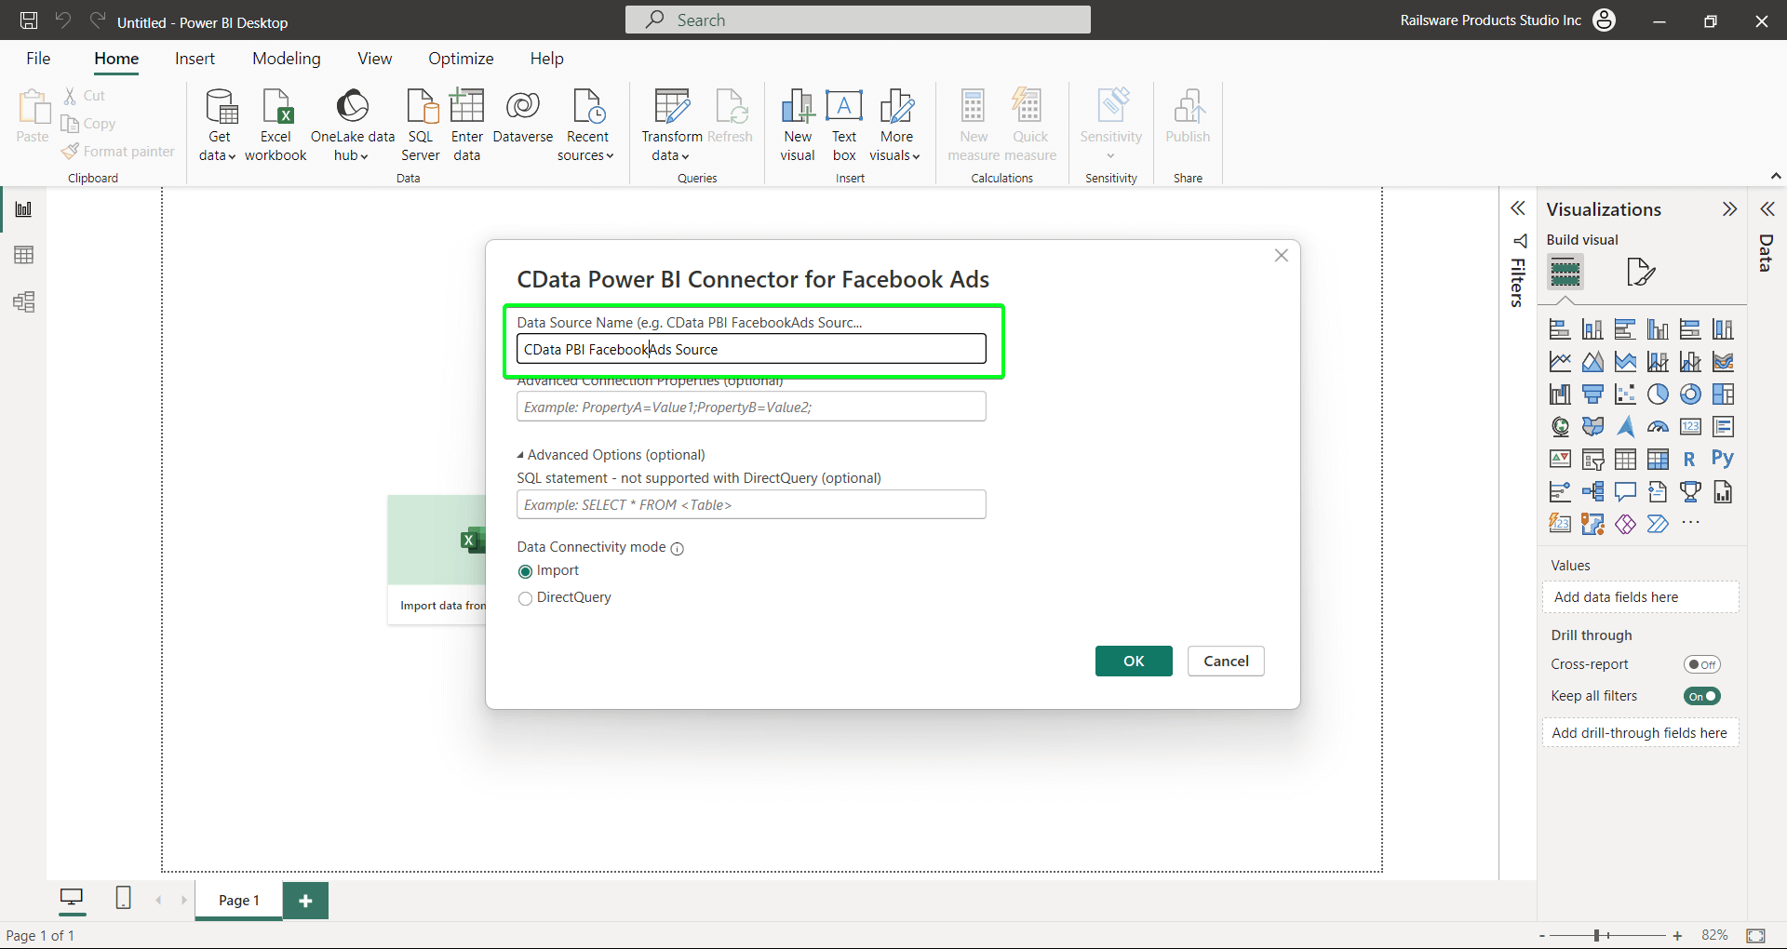Click Fit to page icon
1787x949 pixels.
coord(1756,935)
